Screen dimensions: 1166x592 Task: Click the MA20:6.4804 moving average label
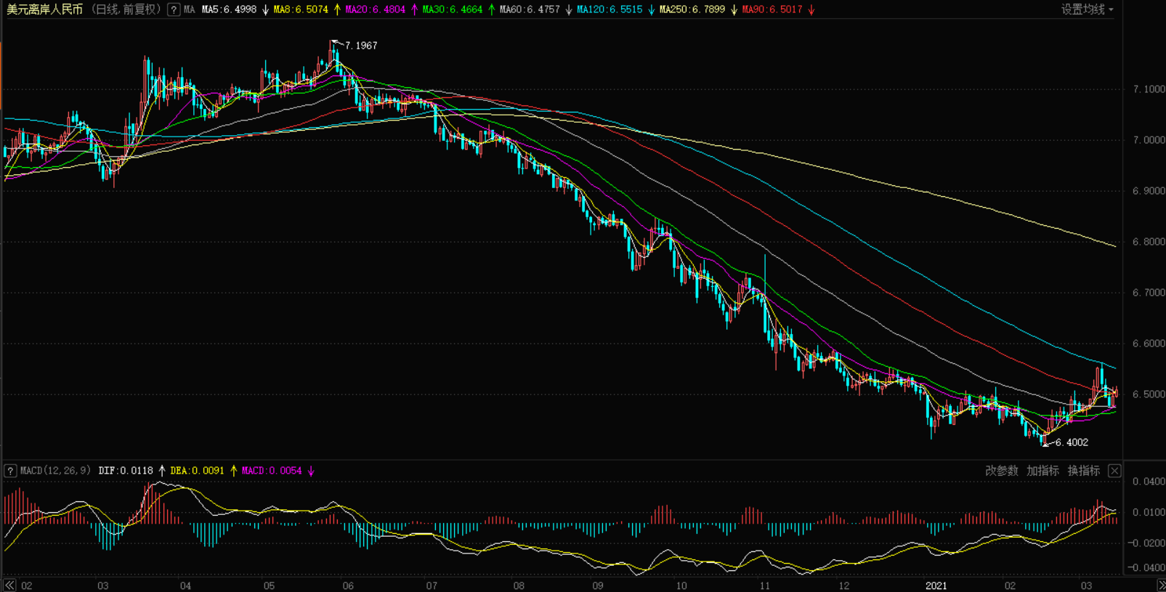[375, 9]
